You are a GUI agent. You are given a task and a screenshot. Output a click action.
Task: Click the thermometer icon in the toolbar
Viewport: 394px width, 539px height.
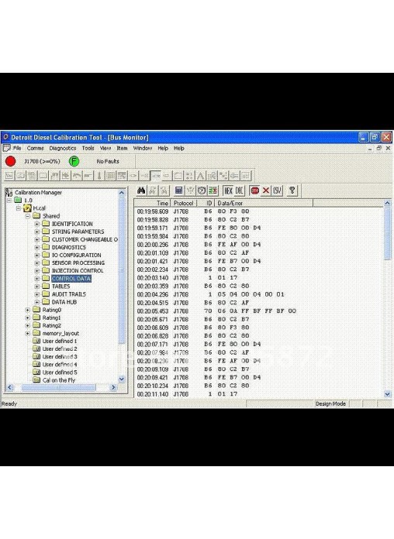click(99, 176)
